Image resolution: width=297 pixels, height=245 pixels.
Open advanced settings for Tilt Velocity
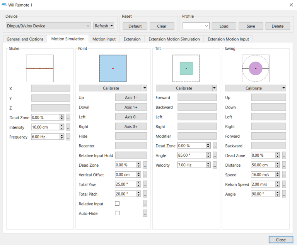[x=215, y=165]
